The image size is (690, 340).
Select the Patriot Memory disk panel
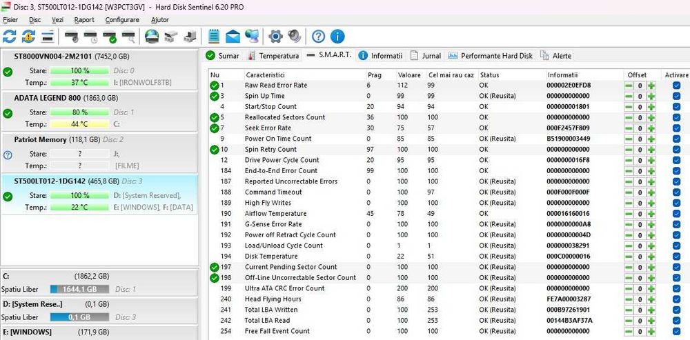click(99, 153)
